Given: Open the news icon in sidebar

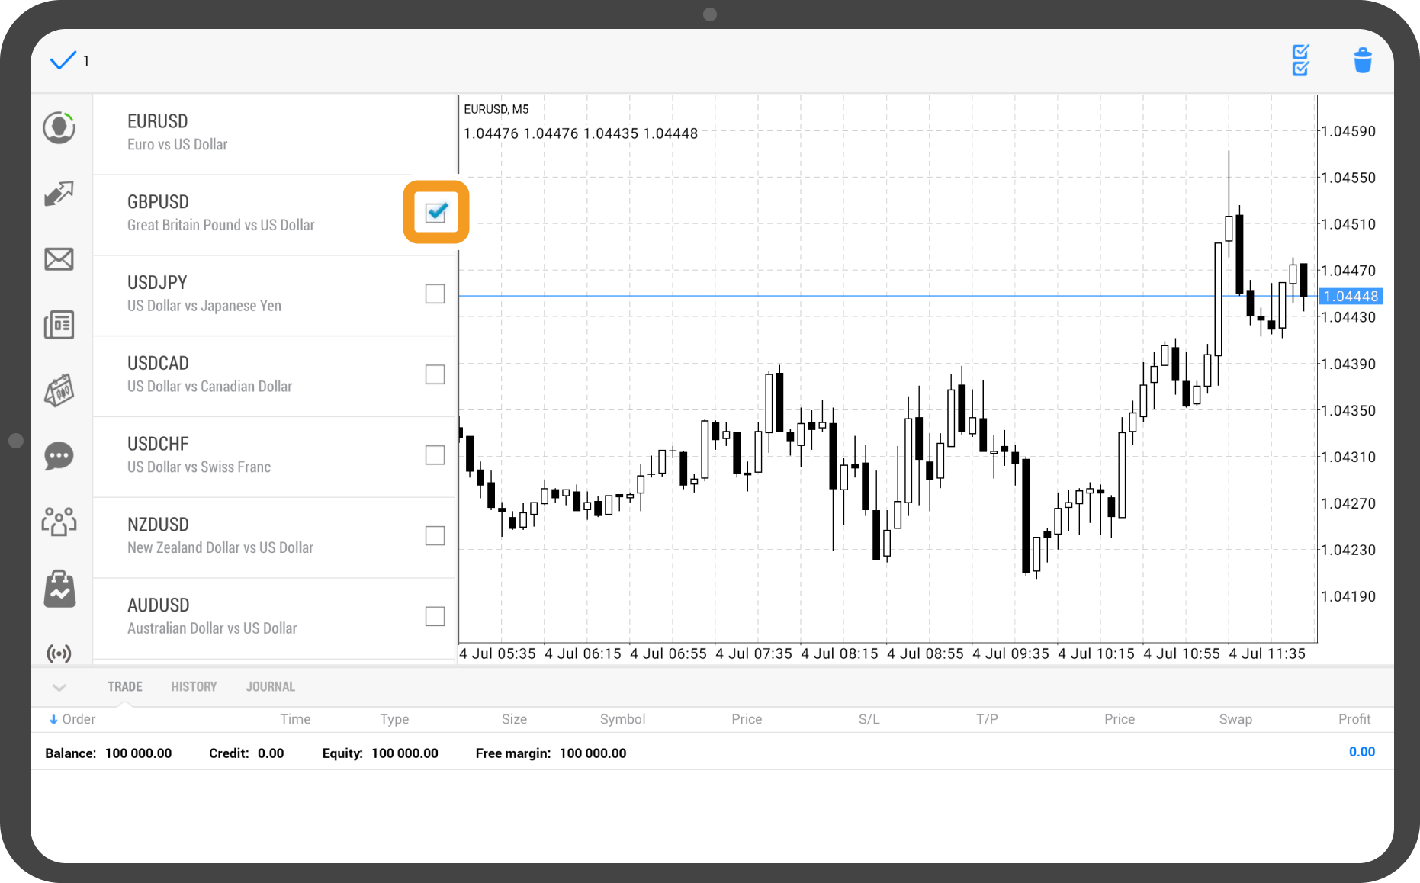Looking at the screenshot, I should 59,325.
